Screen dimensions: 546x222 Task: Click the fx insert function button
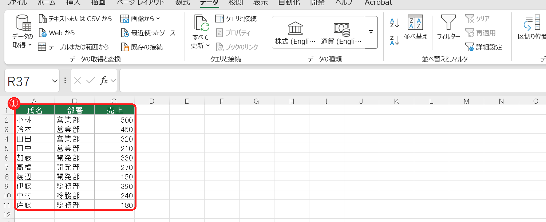[x=104, y=81]
